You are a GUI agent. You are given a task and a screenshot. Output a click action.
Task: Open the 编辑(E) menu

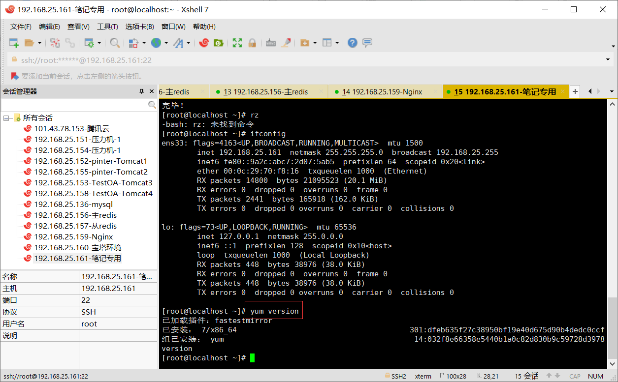click(x=49, y=27)
